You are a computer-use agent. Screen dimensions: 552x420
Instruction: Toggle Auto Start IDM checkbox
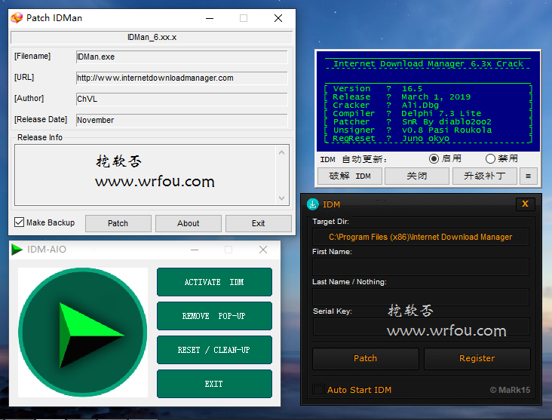318,389
